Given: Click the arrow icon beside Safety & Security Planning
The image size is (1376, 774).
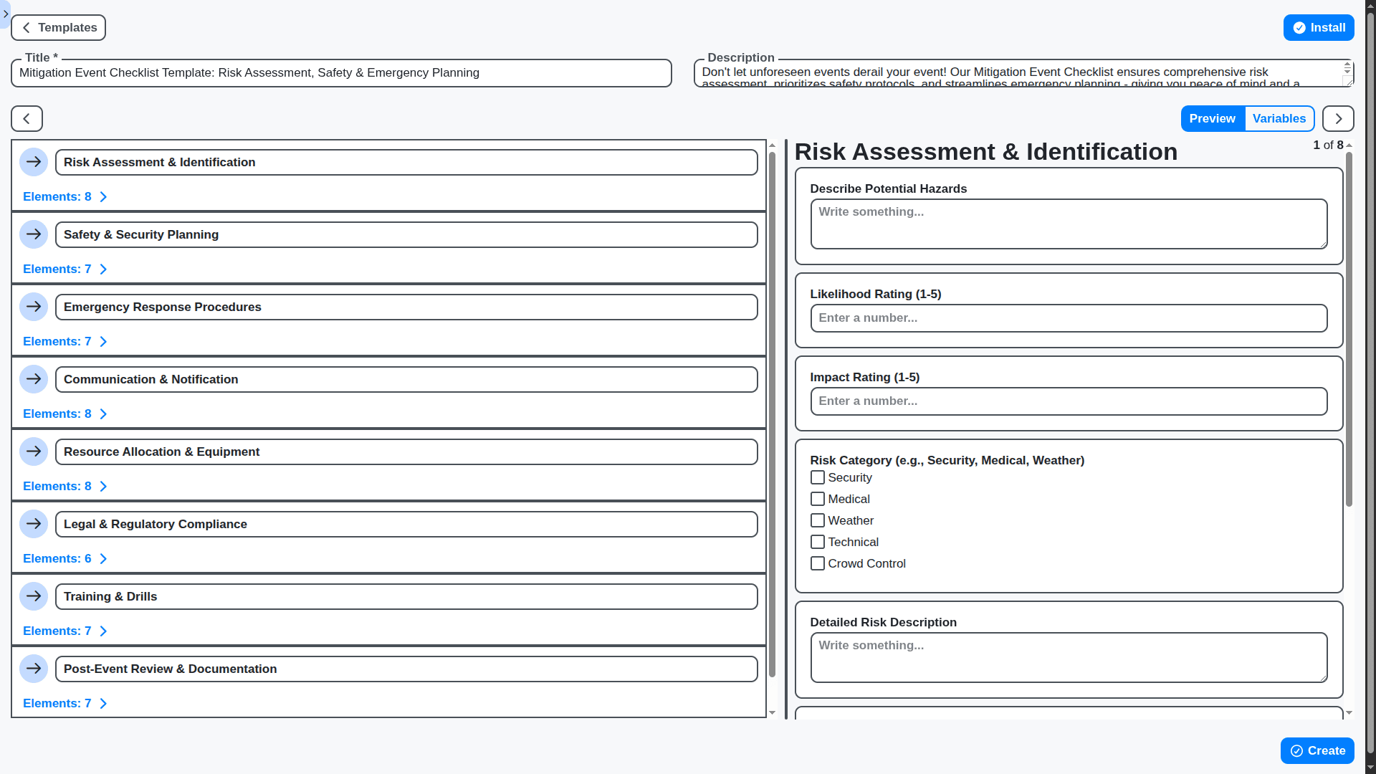Looking at the screenshot, I should (34, 234).
